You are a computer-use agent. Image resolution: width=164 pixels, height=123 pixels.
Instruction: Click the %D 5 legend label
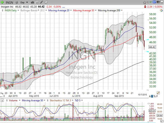(x=78, y=100)
